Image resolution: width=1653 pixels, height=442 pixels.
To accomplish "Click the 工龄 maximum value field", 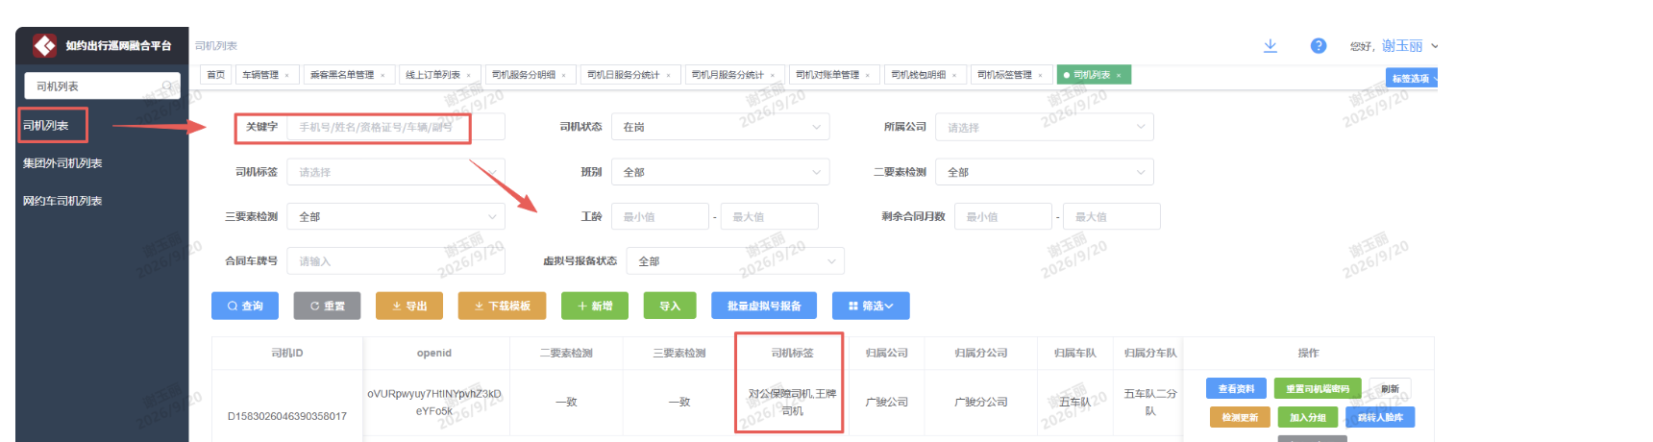I will [x=770, y=216].
